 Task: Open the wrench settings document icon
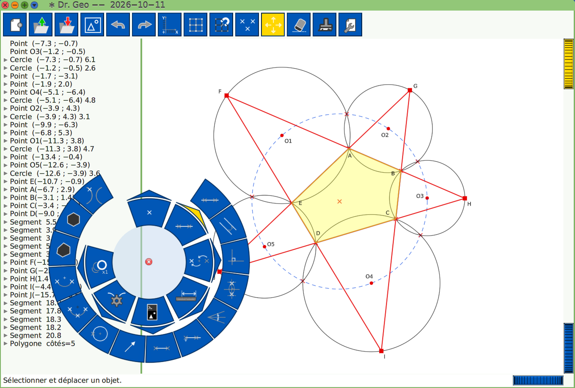(350, 25)
